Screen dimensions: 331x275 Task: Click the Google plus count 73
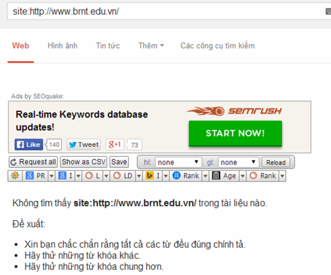click(134, 145)
